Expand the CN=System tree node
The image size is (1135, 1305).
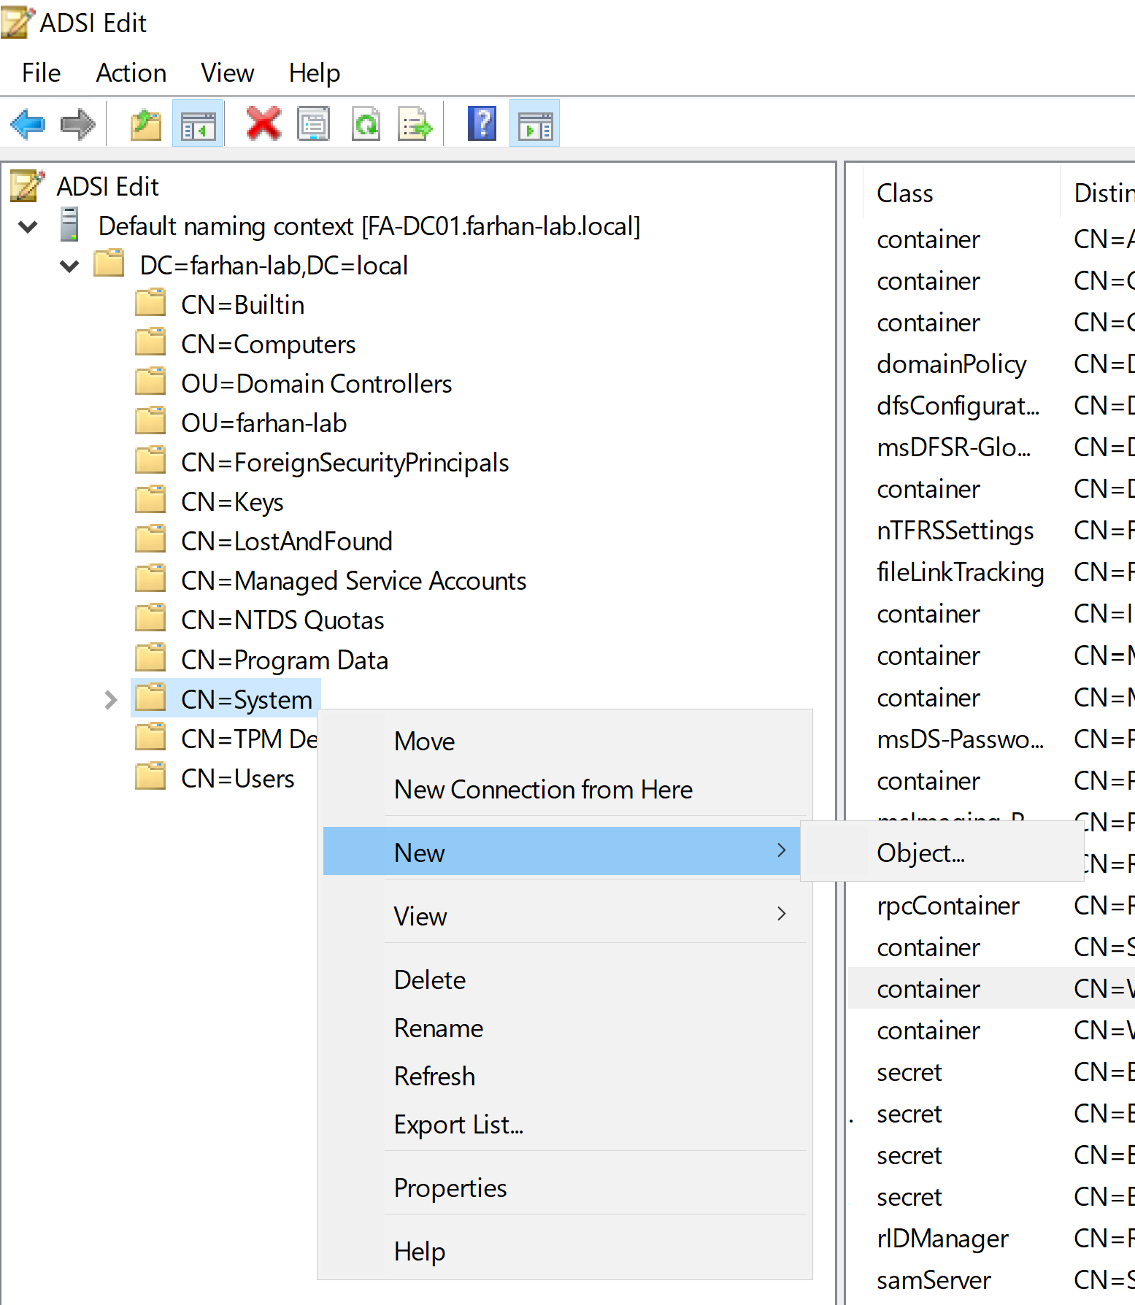[x=110, y=700]
